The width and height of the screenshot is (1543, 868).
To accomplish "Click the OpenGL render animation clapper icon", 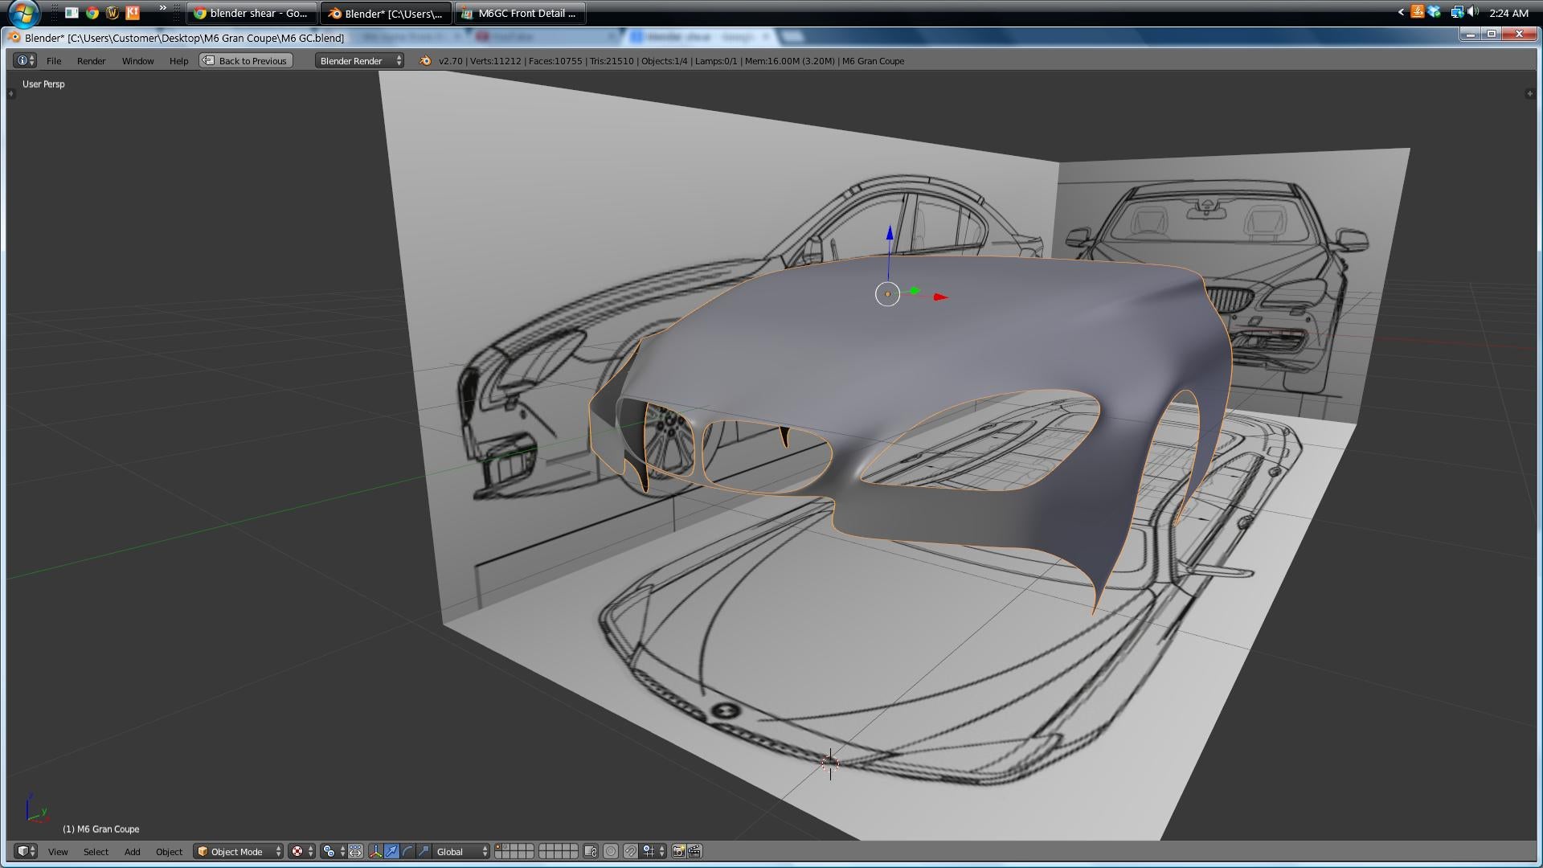I will pos(695,851).
